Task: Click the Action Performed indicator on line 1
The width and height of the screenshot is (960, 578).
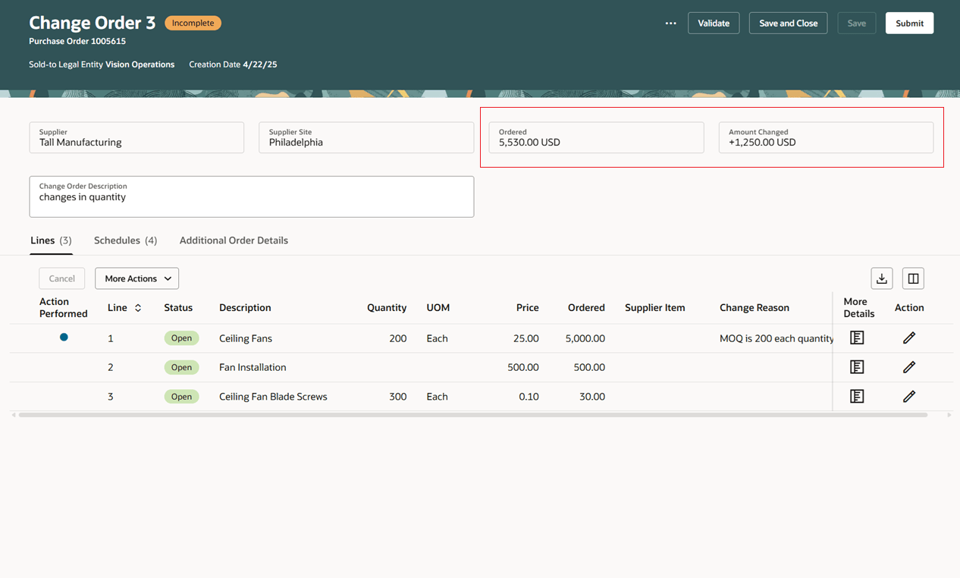Action: [64, 337]
